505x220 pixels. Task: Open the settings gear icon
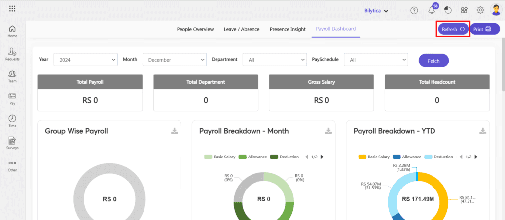(x=480, y=10)
